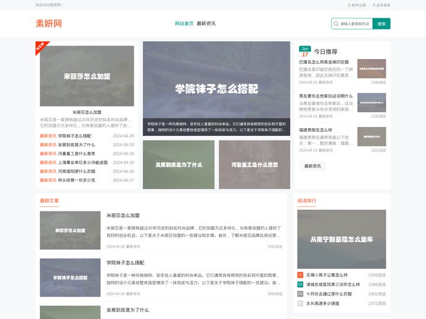Open list item 学院袜子怎么搭配 dated 2024-04-28
The width and height of the screenshot is (426, 319).
coord(75,136)
